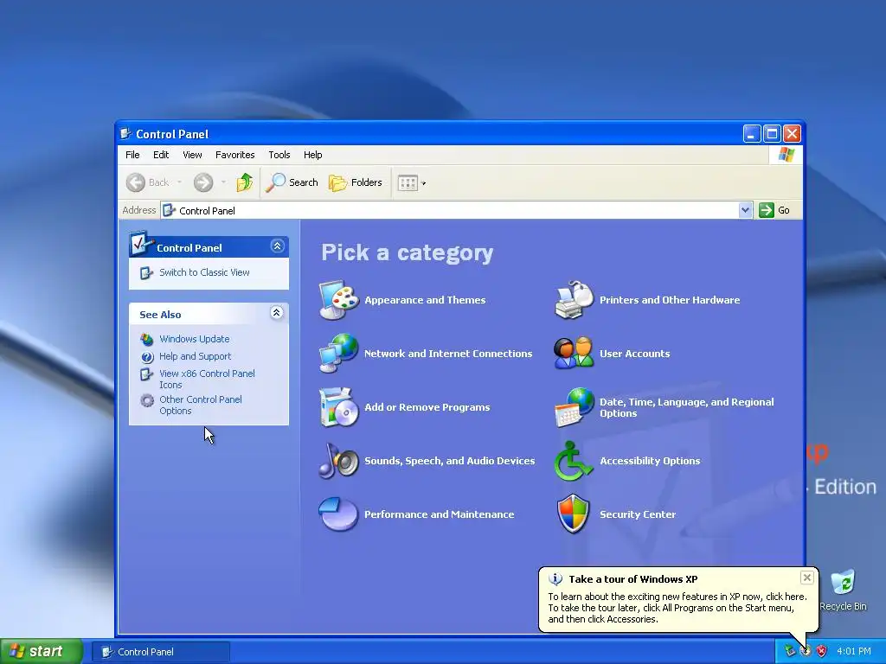Click the Help and Support question mark icon
This screenshot has height=664, width=886.
tap(147, 357)
